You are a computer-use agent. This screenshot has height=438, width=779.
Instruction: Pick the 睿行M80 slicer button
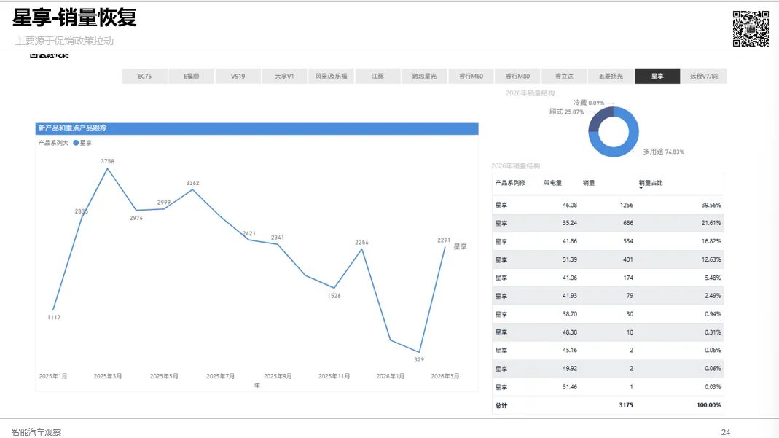pyautogui.click(x=517, y=76)
